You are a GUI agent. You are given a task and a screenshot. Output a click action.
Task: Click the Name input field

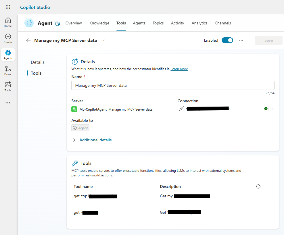point(173,85)
